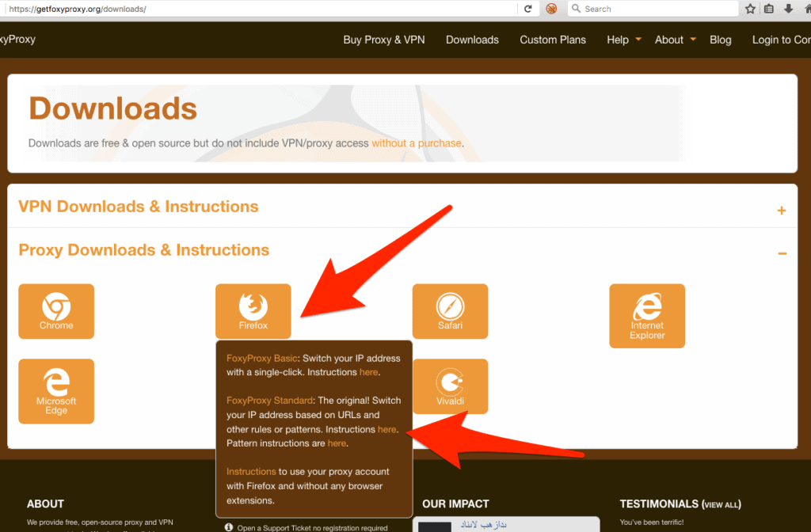Screen dimensions: 811x532
Task: Expand the VPN Downloads & Instructions section
Action: pos(782,211)
